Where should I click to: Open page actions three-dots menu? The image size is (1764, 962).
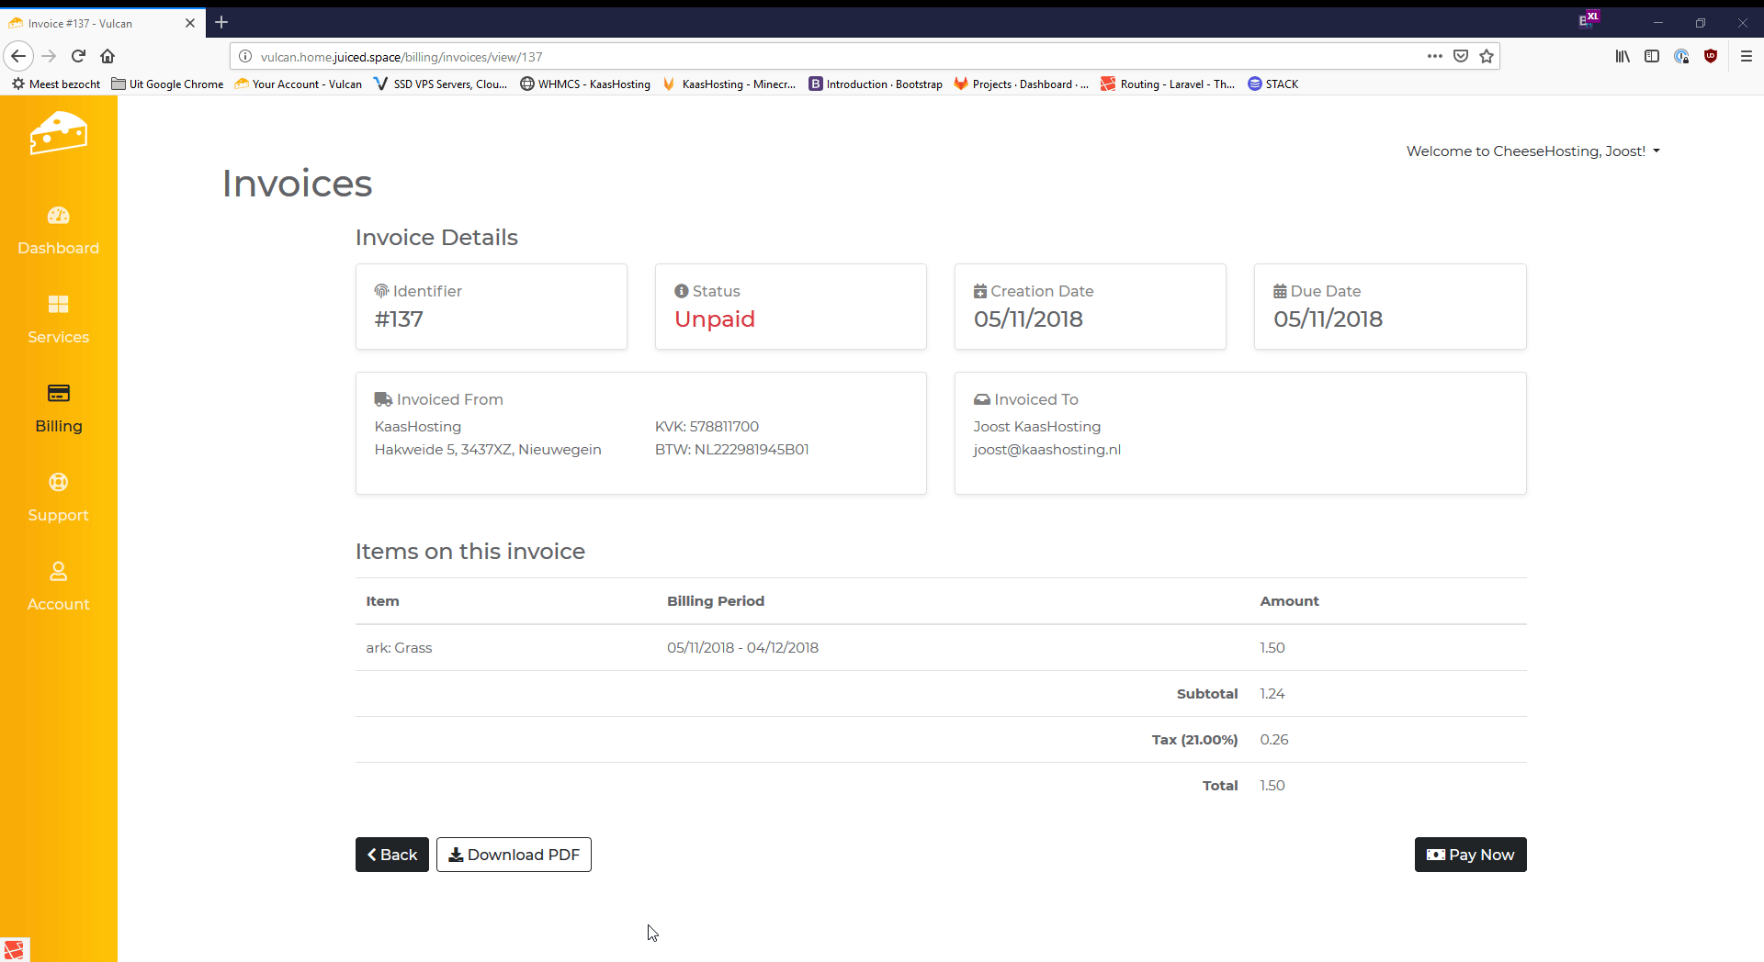tap(1434, 57)
